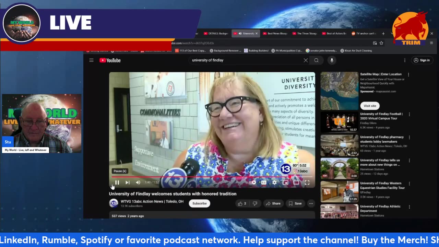Image resolution: width=439 pixels, height=247 pixels.
Task: Switch to Best of Actors tab
Action: point(334,34)
